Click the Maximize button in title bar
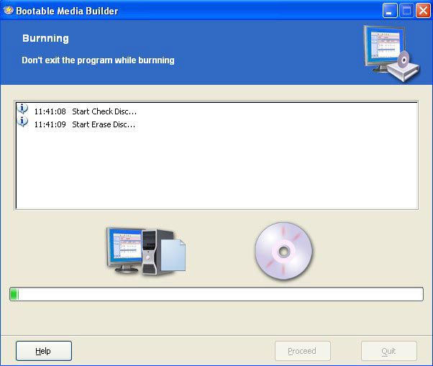The height and width of the screenshot is (366, 433). pos(406,11)
